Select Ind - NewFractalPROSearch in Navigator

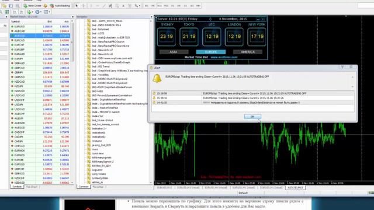[108, 41]
